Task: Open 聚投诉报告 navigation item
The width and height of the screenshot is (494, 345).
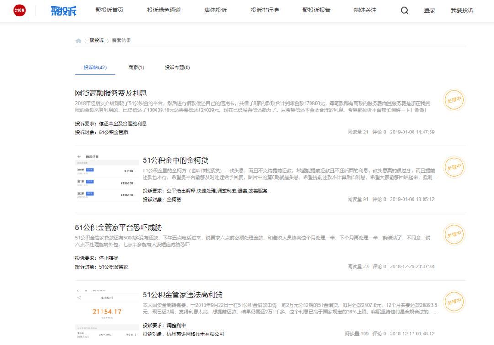Action: click(x=317, y=10)
